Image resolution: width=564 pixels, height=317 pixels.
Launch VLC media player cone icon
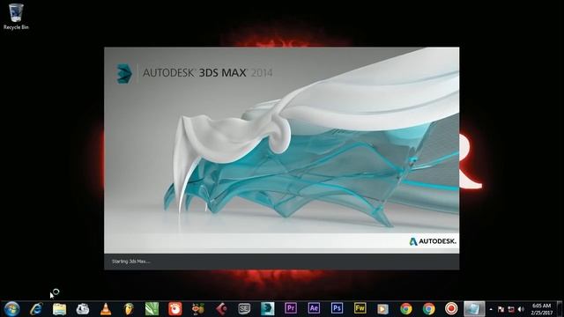[x=106, y=309]
